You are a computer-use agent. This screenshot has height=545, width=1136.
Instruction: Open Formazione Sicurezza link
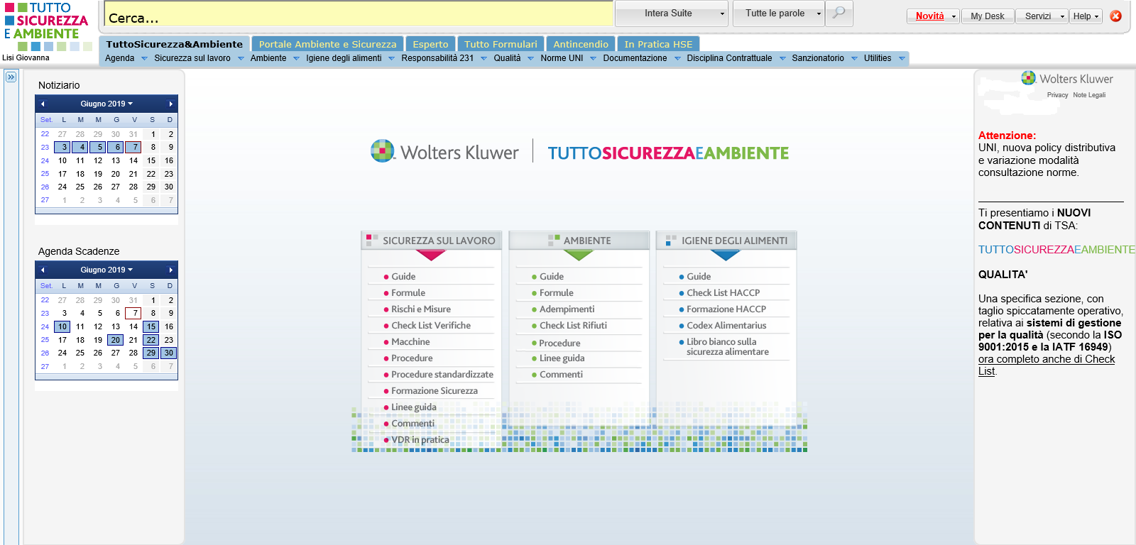tap(435, 391)
